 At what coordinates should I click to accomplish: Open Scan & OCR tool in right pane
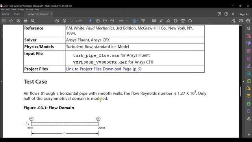(248, 103)
